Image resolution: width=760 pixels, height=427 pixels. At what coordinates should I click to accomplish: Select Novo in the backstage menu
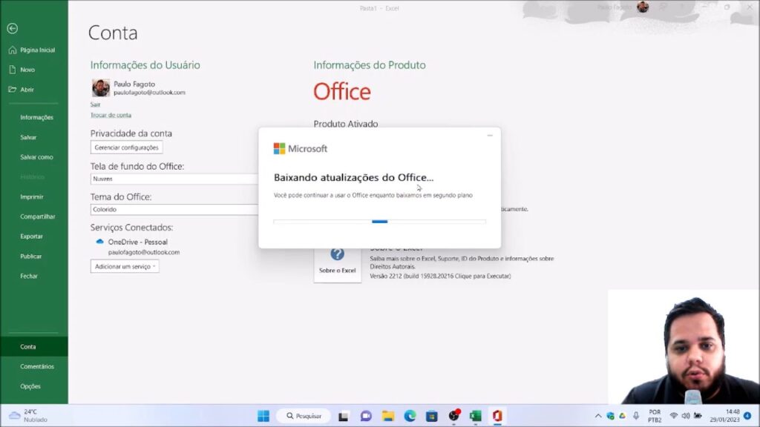coord(22,70)
